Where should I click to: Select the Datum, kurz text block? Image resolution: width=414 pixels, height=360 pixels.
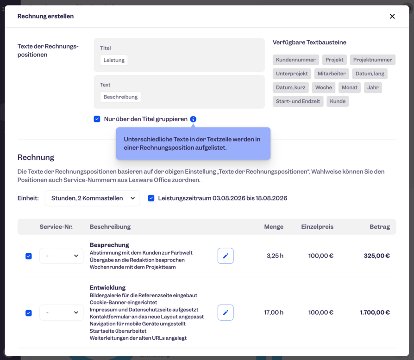(x=290, y=87)
